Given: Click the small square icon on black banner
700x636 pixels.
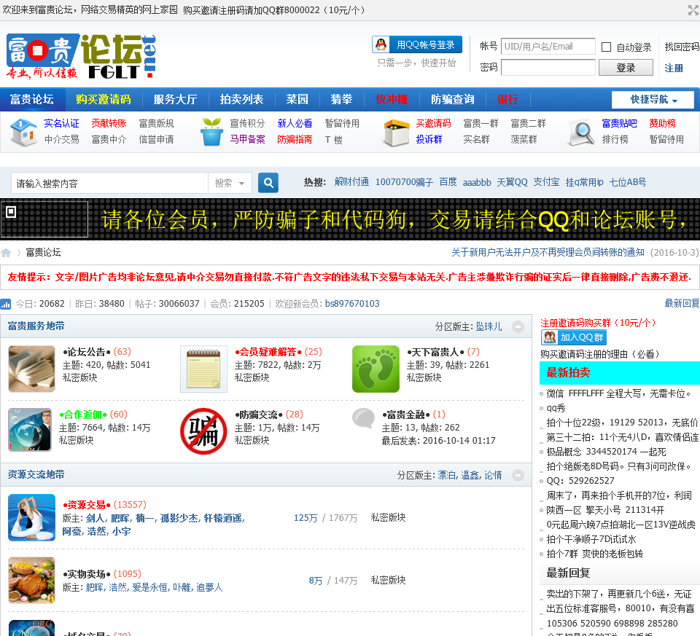Looking at the screenshot, I should coord(11,212).
